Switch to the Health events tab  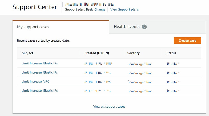click(157, 27)
